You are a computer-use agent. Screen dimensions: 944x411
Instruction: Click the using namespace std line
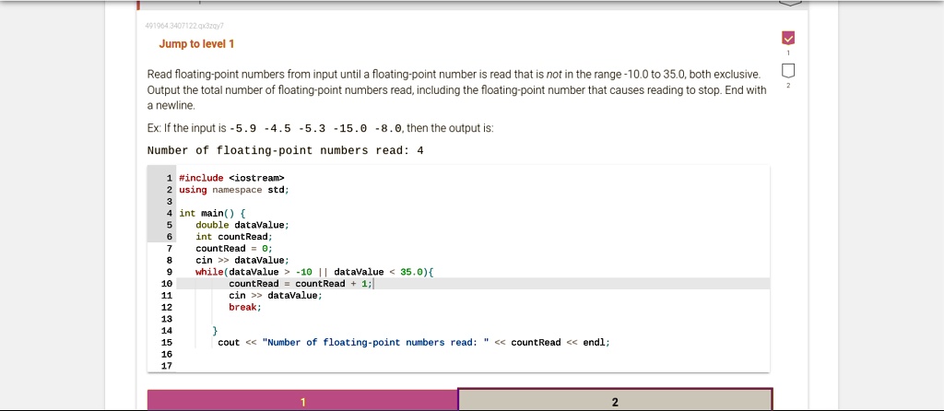coord(234,190)
